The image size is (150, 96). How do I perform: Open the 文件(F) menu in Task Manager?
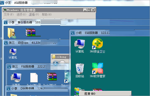[x=9, y=15]
